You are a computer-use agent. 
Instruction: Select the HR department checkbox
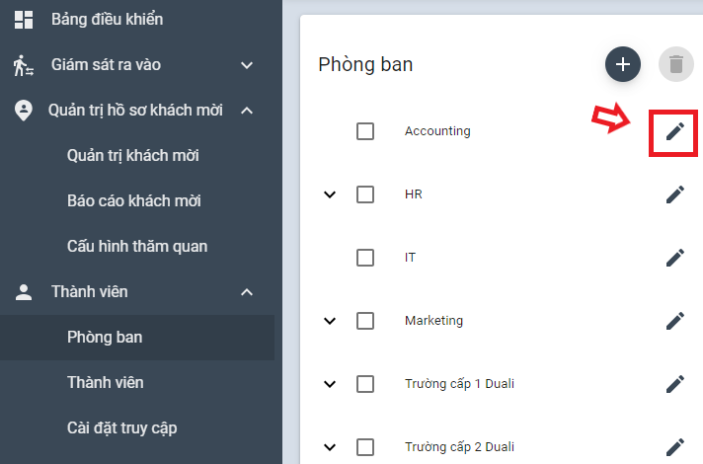365,194
